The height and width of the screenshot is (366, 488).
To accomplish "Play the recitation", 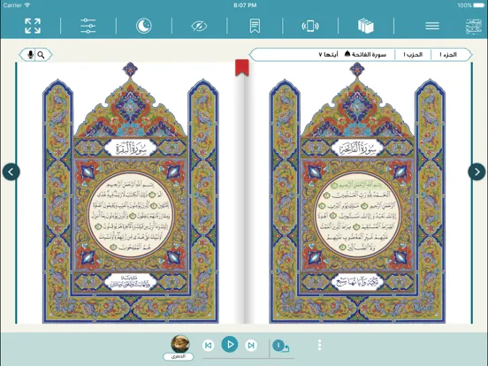I will coord(230,345).
